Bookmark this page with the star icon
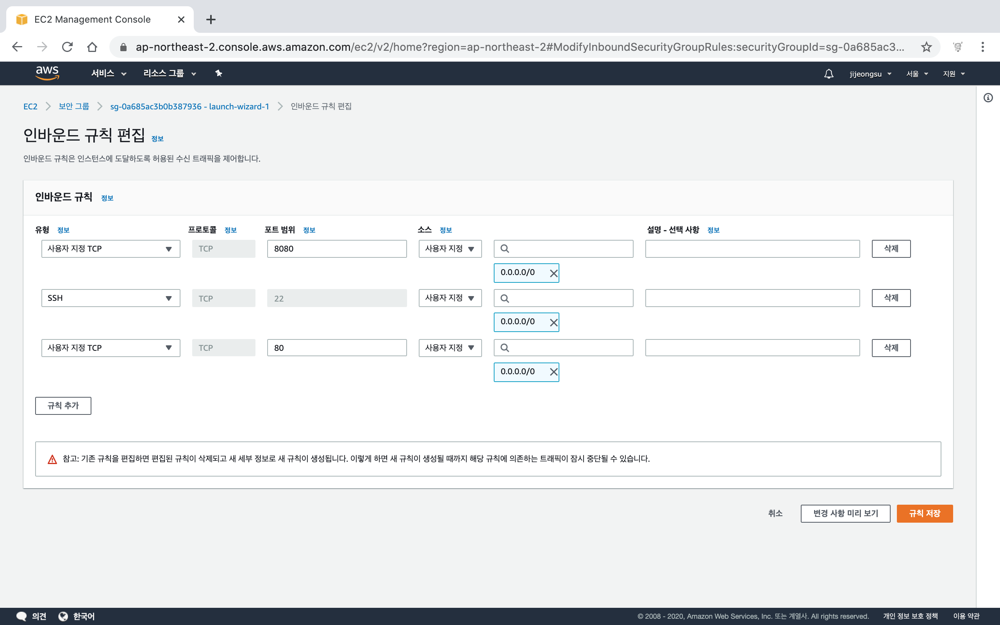The image size is (1000, 625). click(x=926, y=47)
